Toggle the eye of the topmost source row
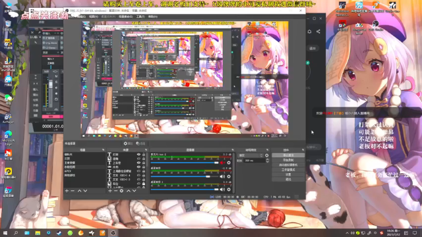Viewport: 422px width, 237px height. click(138, 155)
